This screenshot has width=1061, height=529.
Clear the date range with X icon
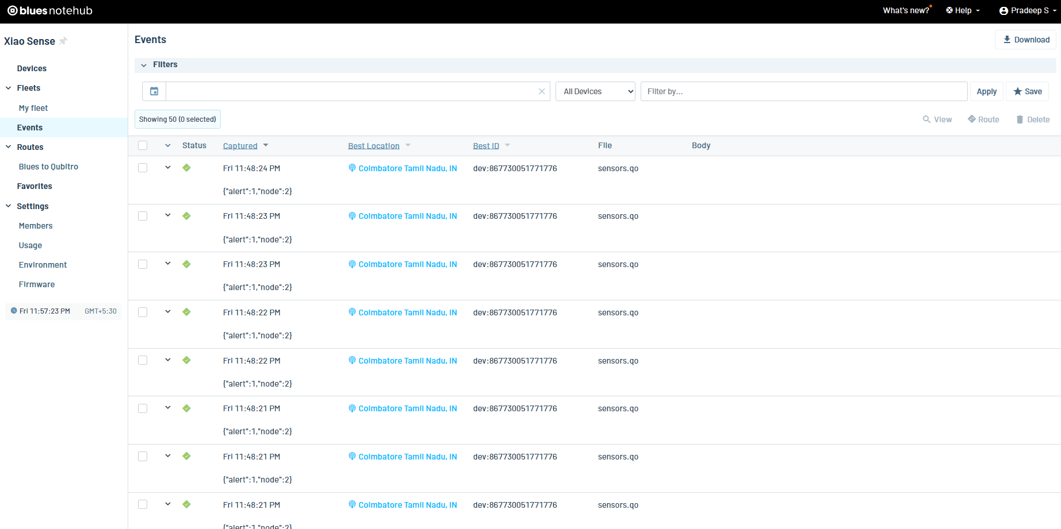[542, 91]
